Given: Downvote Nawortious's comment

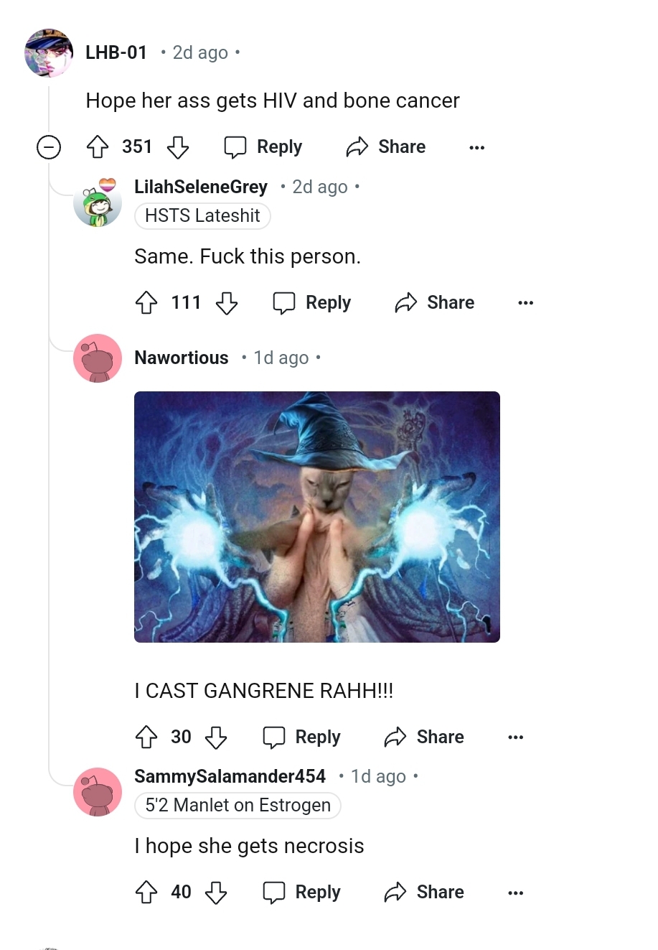Looking at the screenshot, I should [216, 737].
